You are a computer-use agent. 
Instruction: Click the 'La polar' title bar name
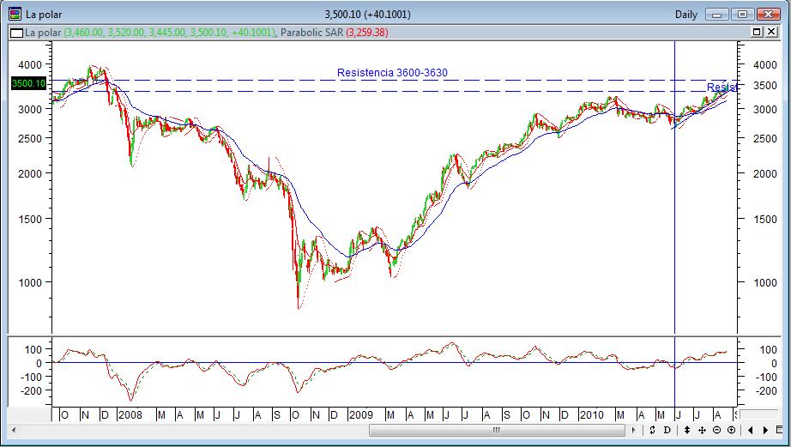click(44, 15)
